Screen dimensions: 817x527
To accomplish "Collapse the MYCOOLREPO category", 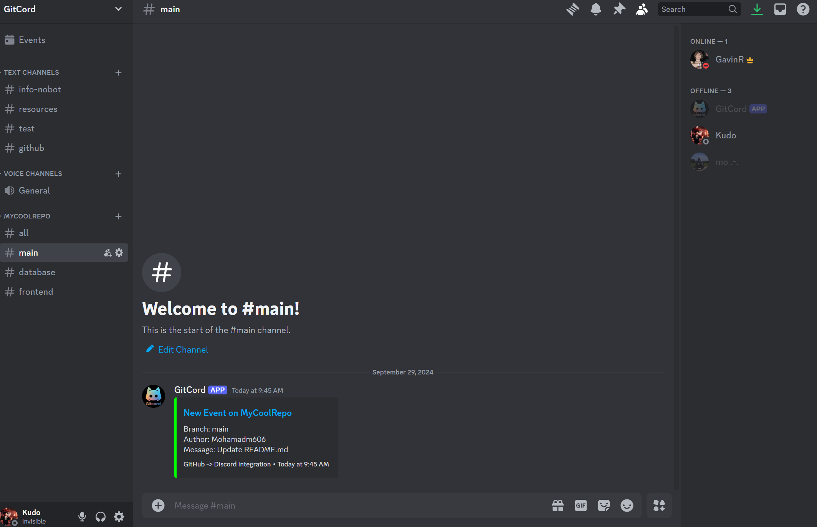I will (x=27, y=216).
